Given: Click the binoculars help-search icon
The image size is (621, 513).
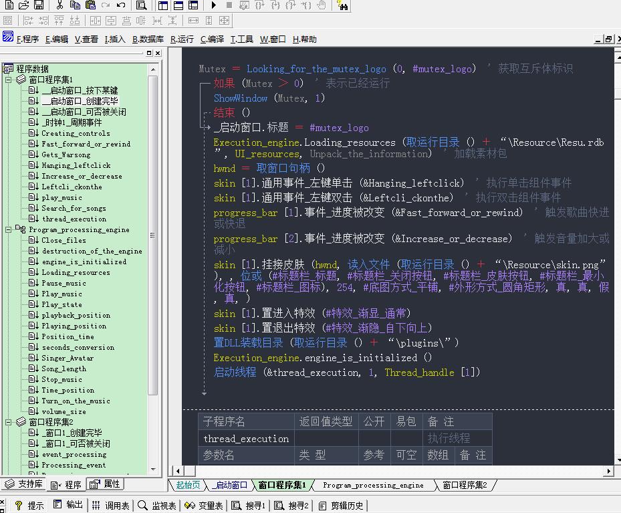Looking at the screenshot, I should [343, 5].
